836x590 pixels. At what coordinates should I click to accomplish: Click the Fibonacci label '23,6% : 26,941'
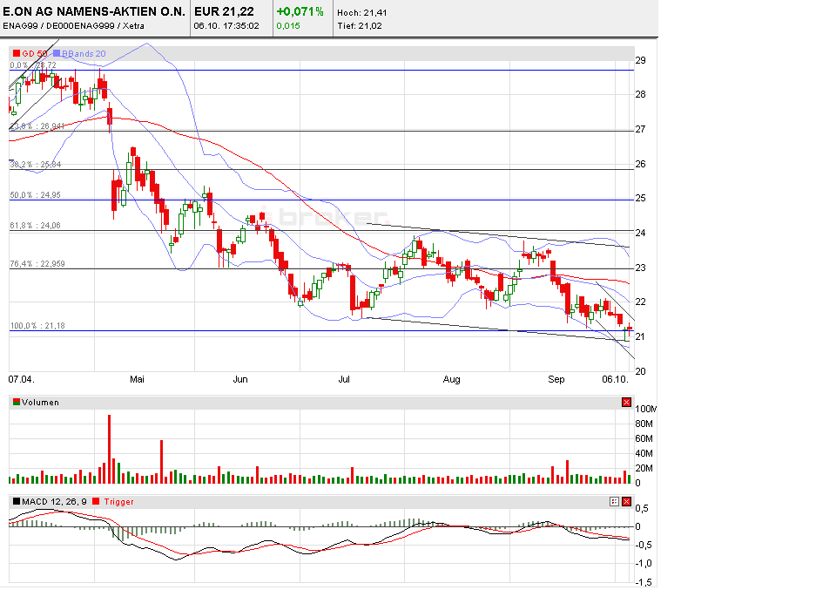pos(37,125)
